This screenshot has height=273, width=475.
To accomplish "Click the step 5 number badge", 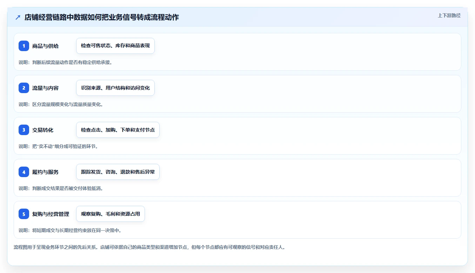I will 24,214.
